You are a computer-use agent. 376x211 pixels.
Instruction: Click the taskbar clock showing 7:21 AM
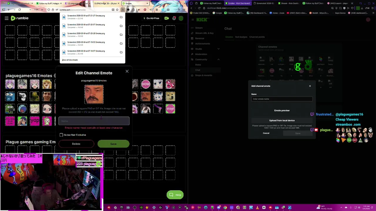tap(366, 208)
